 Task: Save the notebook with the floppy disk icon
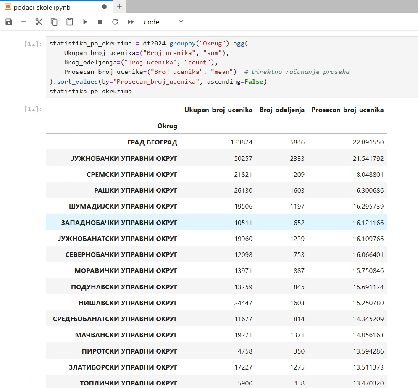[9, 22]
